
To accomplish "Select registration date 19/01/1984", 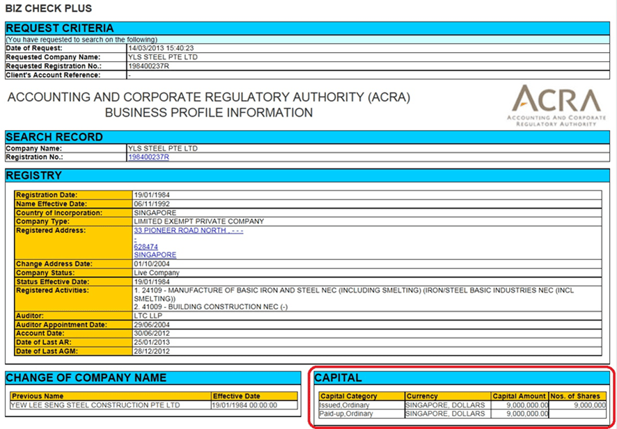I will pyautogui.click(x=153, y=195).
